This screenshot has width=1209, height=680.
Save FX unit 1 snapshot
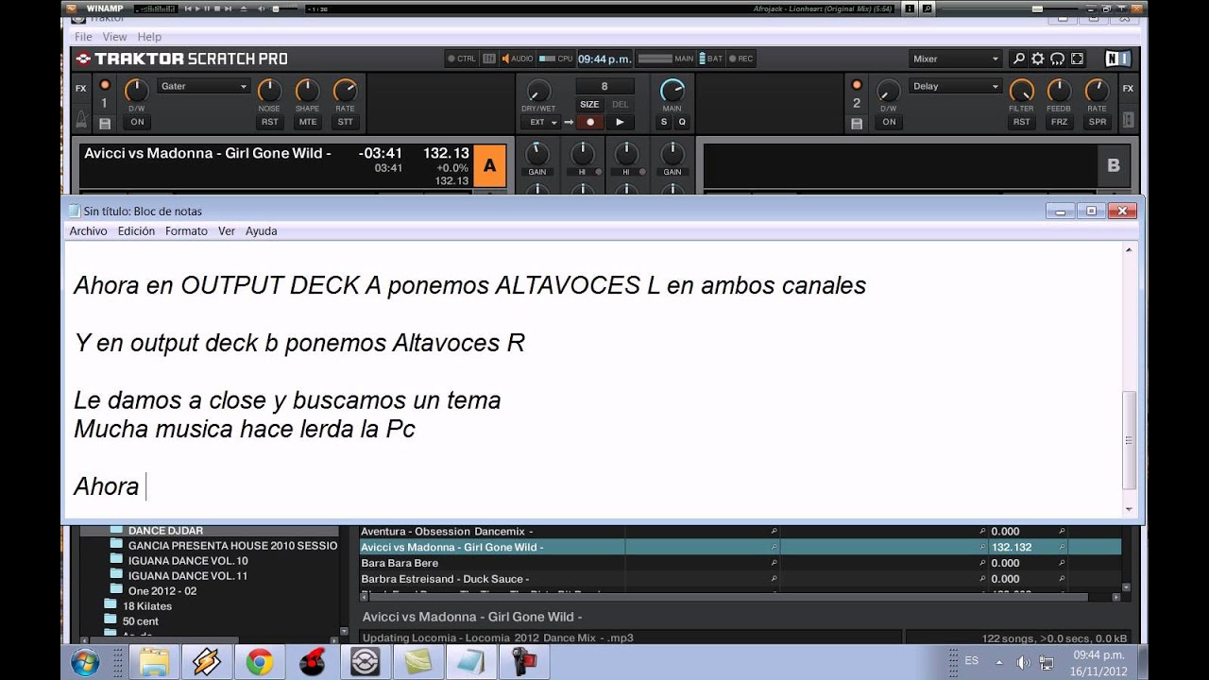tap(105, 123)
